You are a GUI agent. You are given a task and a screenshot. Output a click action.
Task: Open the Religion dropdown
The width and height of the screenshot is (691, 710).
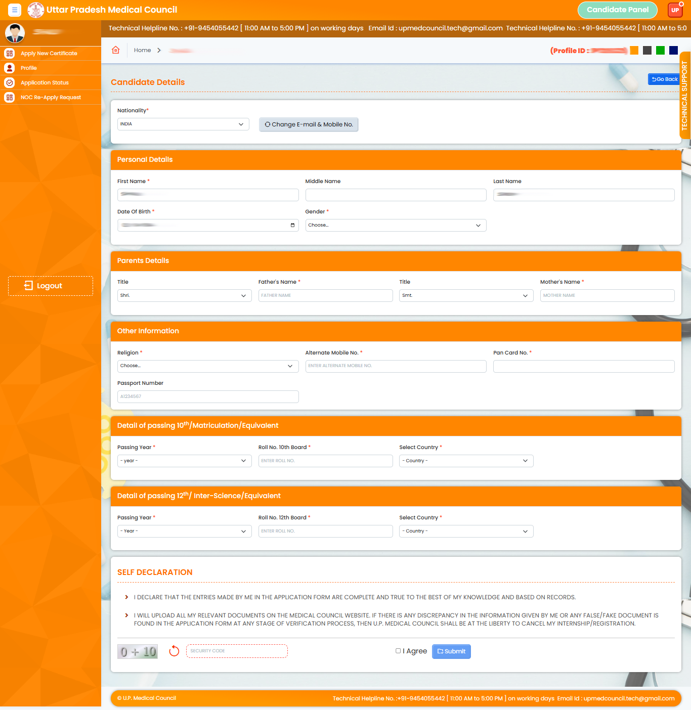tap(207, 366)
